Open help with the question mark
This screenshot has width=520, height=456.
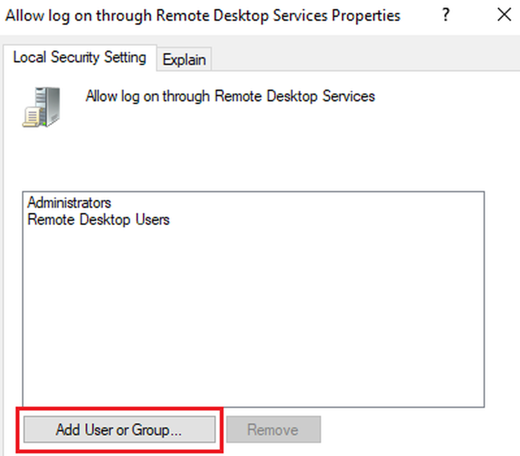coord(446,15)
